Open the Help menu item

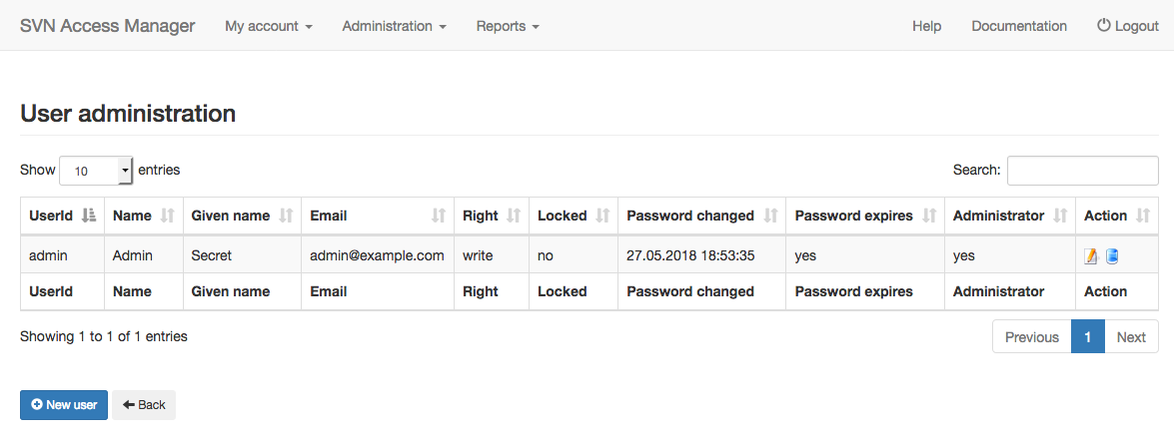click(926, 25)
